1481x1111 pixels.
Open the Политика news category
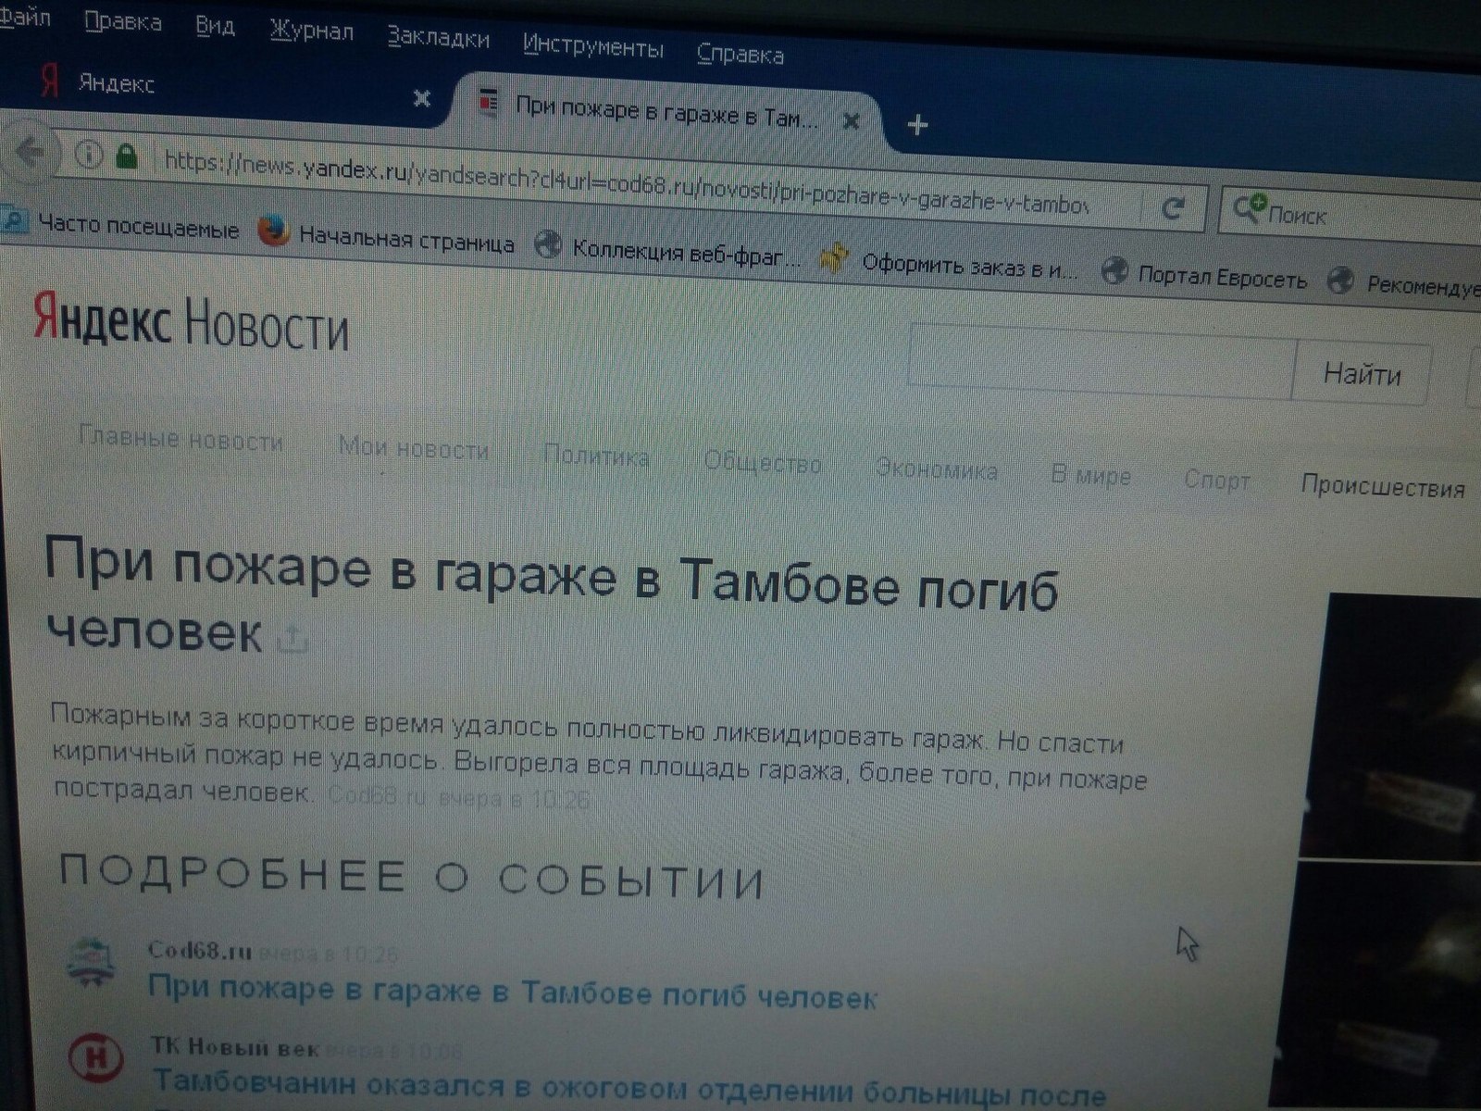pos(596,456)
